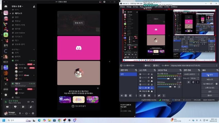Click the Mic/Aux volume slider in OBS
This screenshot has height=123, width=219.
click(166, 87)
